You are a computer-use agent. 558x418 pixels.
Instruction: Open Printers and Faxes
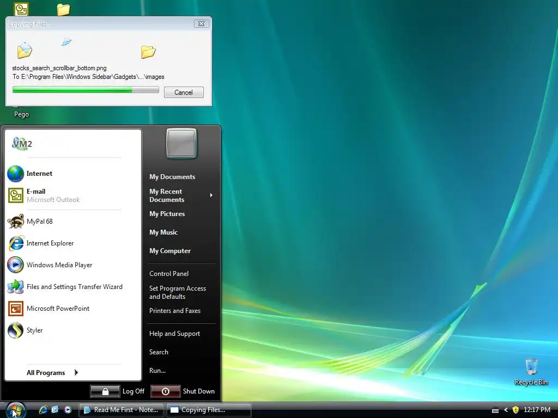pyautogui.click(x=175, y=311)
